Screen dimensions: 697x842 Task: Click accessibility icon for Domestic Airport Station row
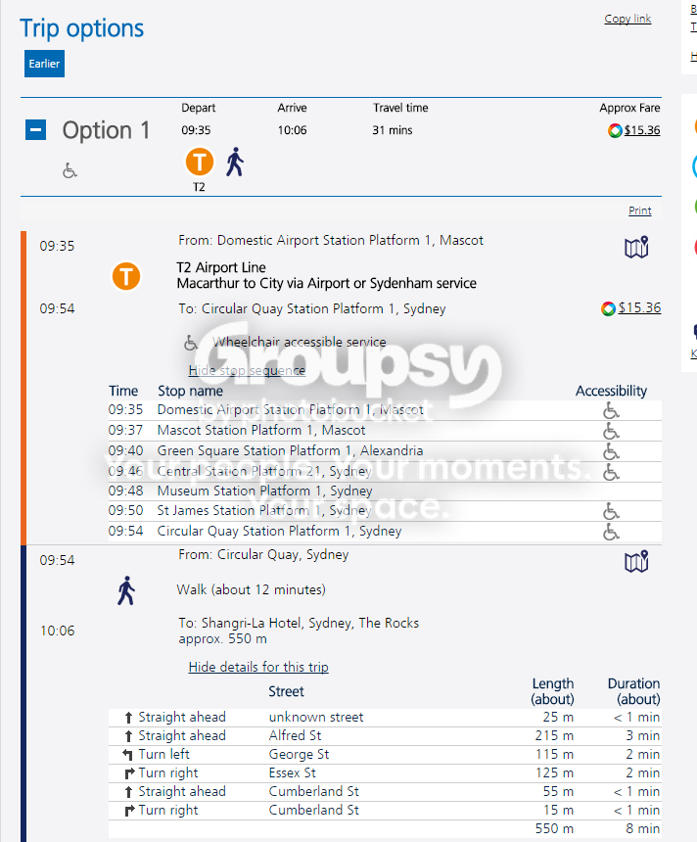point(611,410)
